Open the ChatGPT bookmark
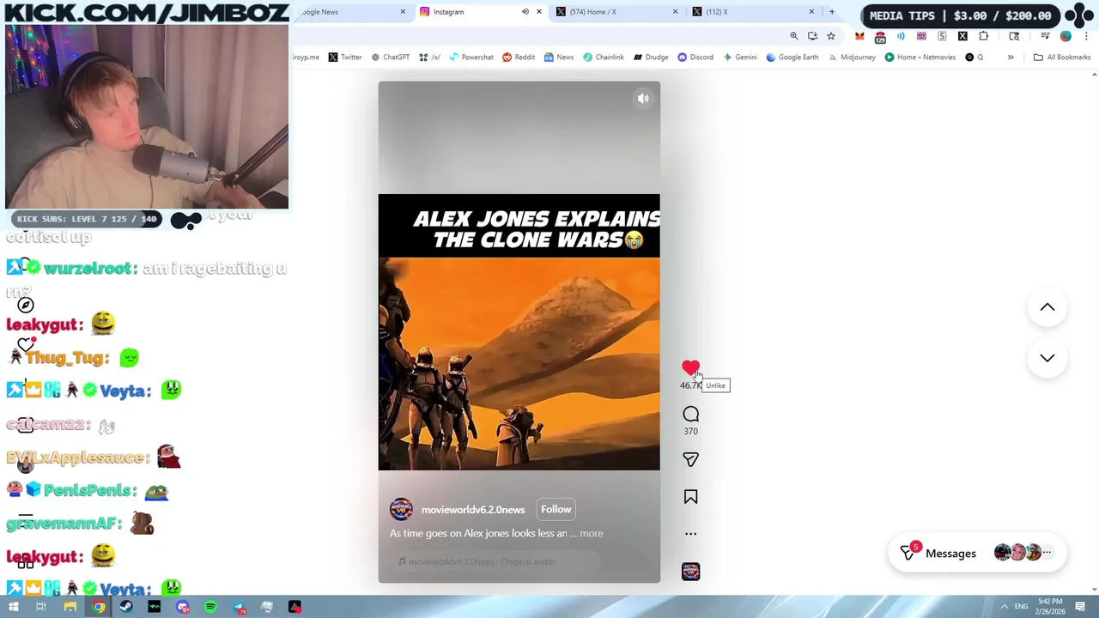The image size is (1099, 618). [391, 58]
